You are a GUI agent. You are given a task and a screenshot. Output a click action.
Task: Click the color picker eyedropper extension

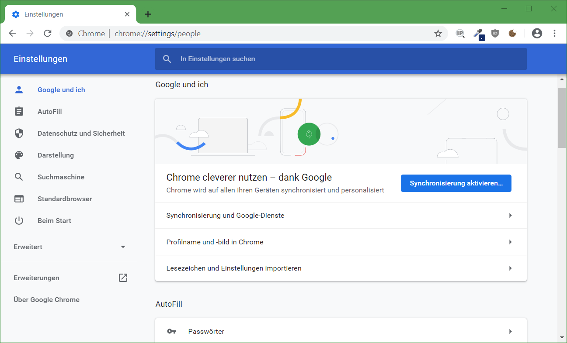(x=478, y=34)
